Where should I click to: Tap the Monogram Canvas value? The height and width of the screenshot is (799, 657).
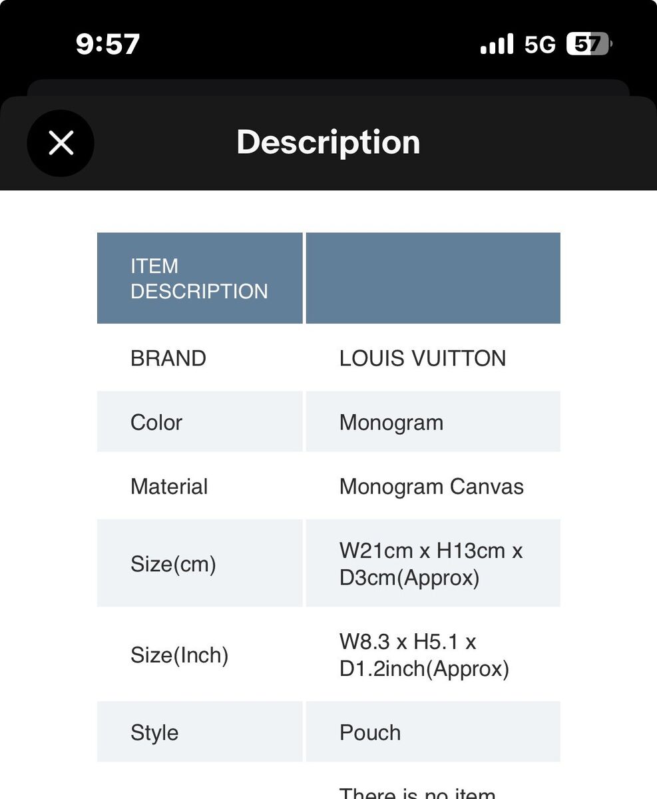point(433,487)
